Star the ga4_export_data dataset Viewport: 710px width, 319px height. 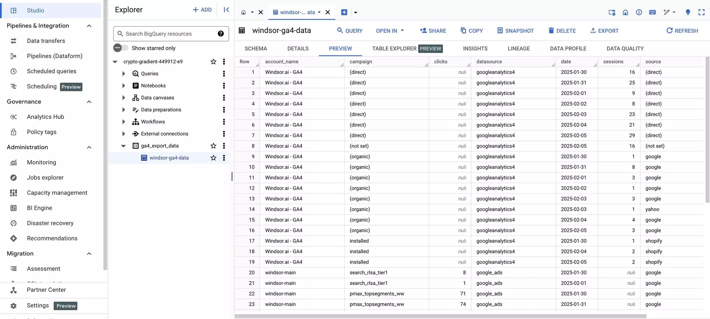click(x=213, y=146)
